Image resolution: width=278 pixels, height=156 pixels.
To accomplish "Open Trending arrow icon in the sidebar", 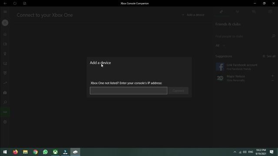I will coord(5,83).
